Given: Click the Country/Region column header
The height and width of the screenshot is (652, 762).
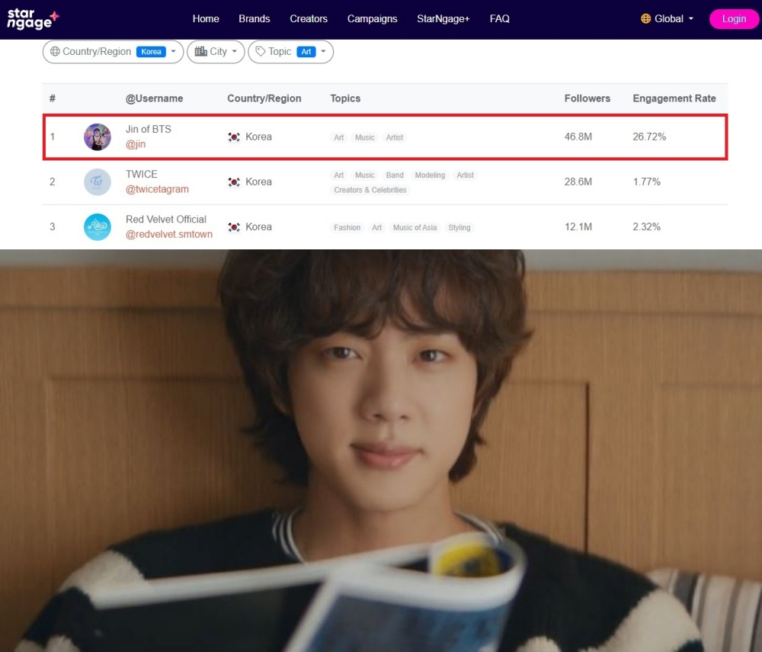Looking at the screenshot, I should [x=264, y=98].
